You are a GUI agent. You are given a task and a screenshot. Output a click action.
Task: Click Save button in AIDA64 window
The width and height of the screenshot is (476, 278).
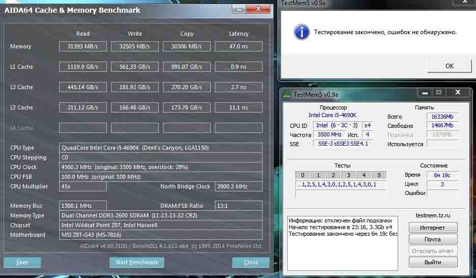click(22, 262)
